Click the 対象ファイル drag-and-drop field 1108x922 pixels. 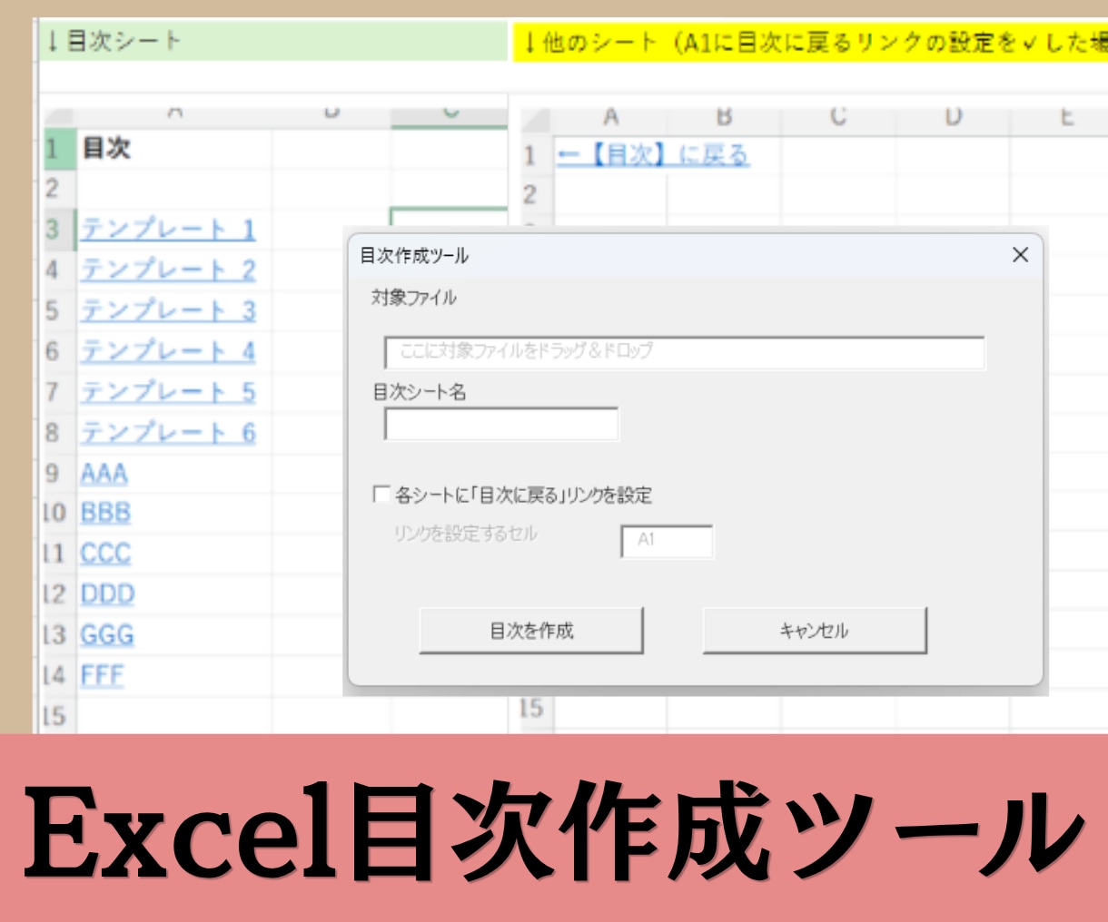pyautogui.click(x=685, y=352)
